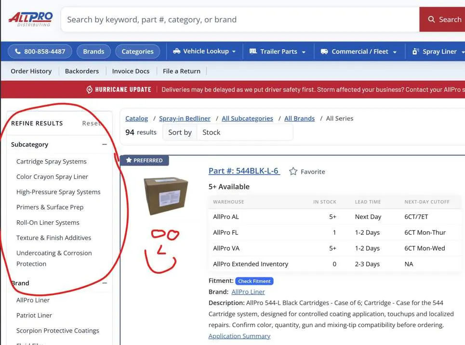Viewport: 465px width, 345px height.
Task: Open the Application Summary link
Action: [239, 336]
